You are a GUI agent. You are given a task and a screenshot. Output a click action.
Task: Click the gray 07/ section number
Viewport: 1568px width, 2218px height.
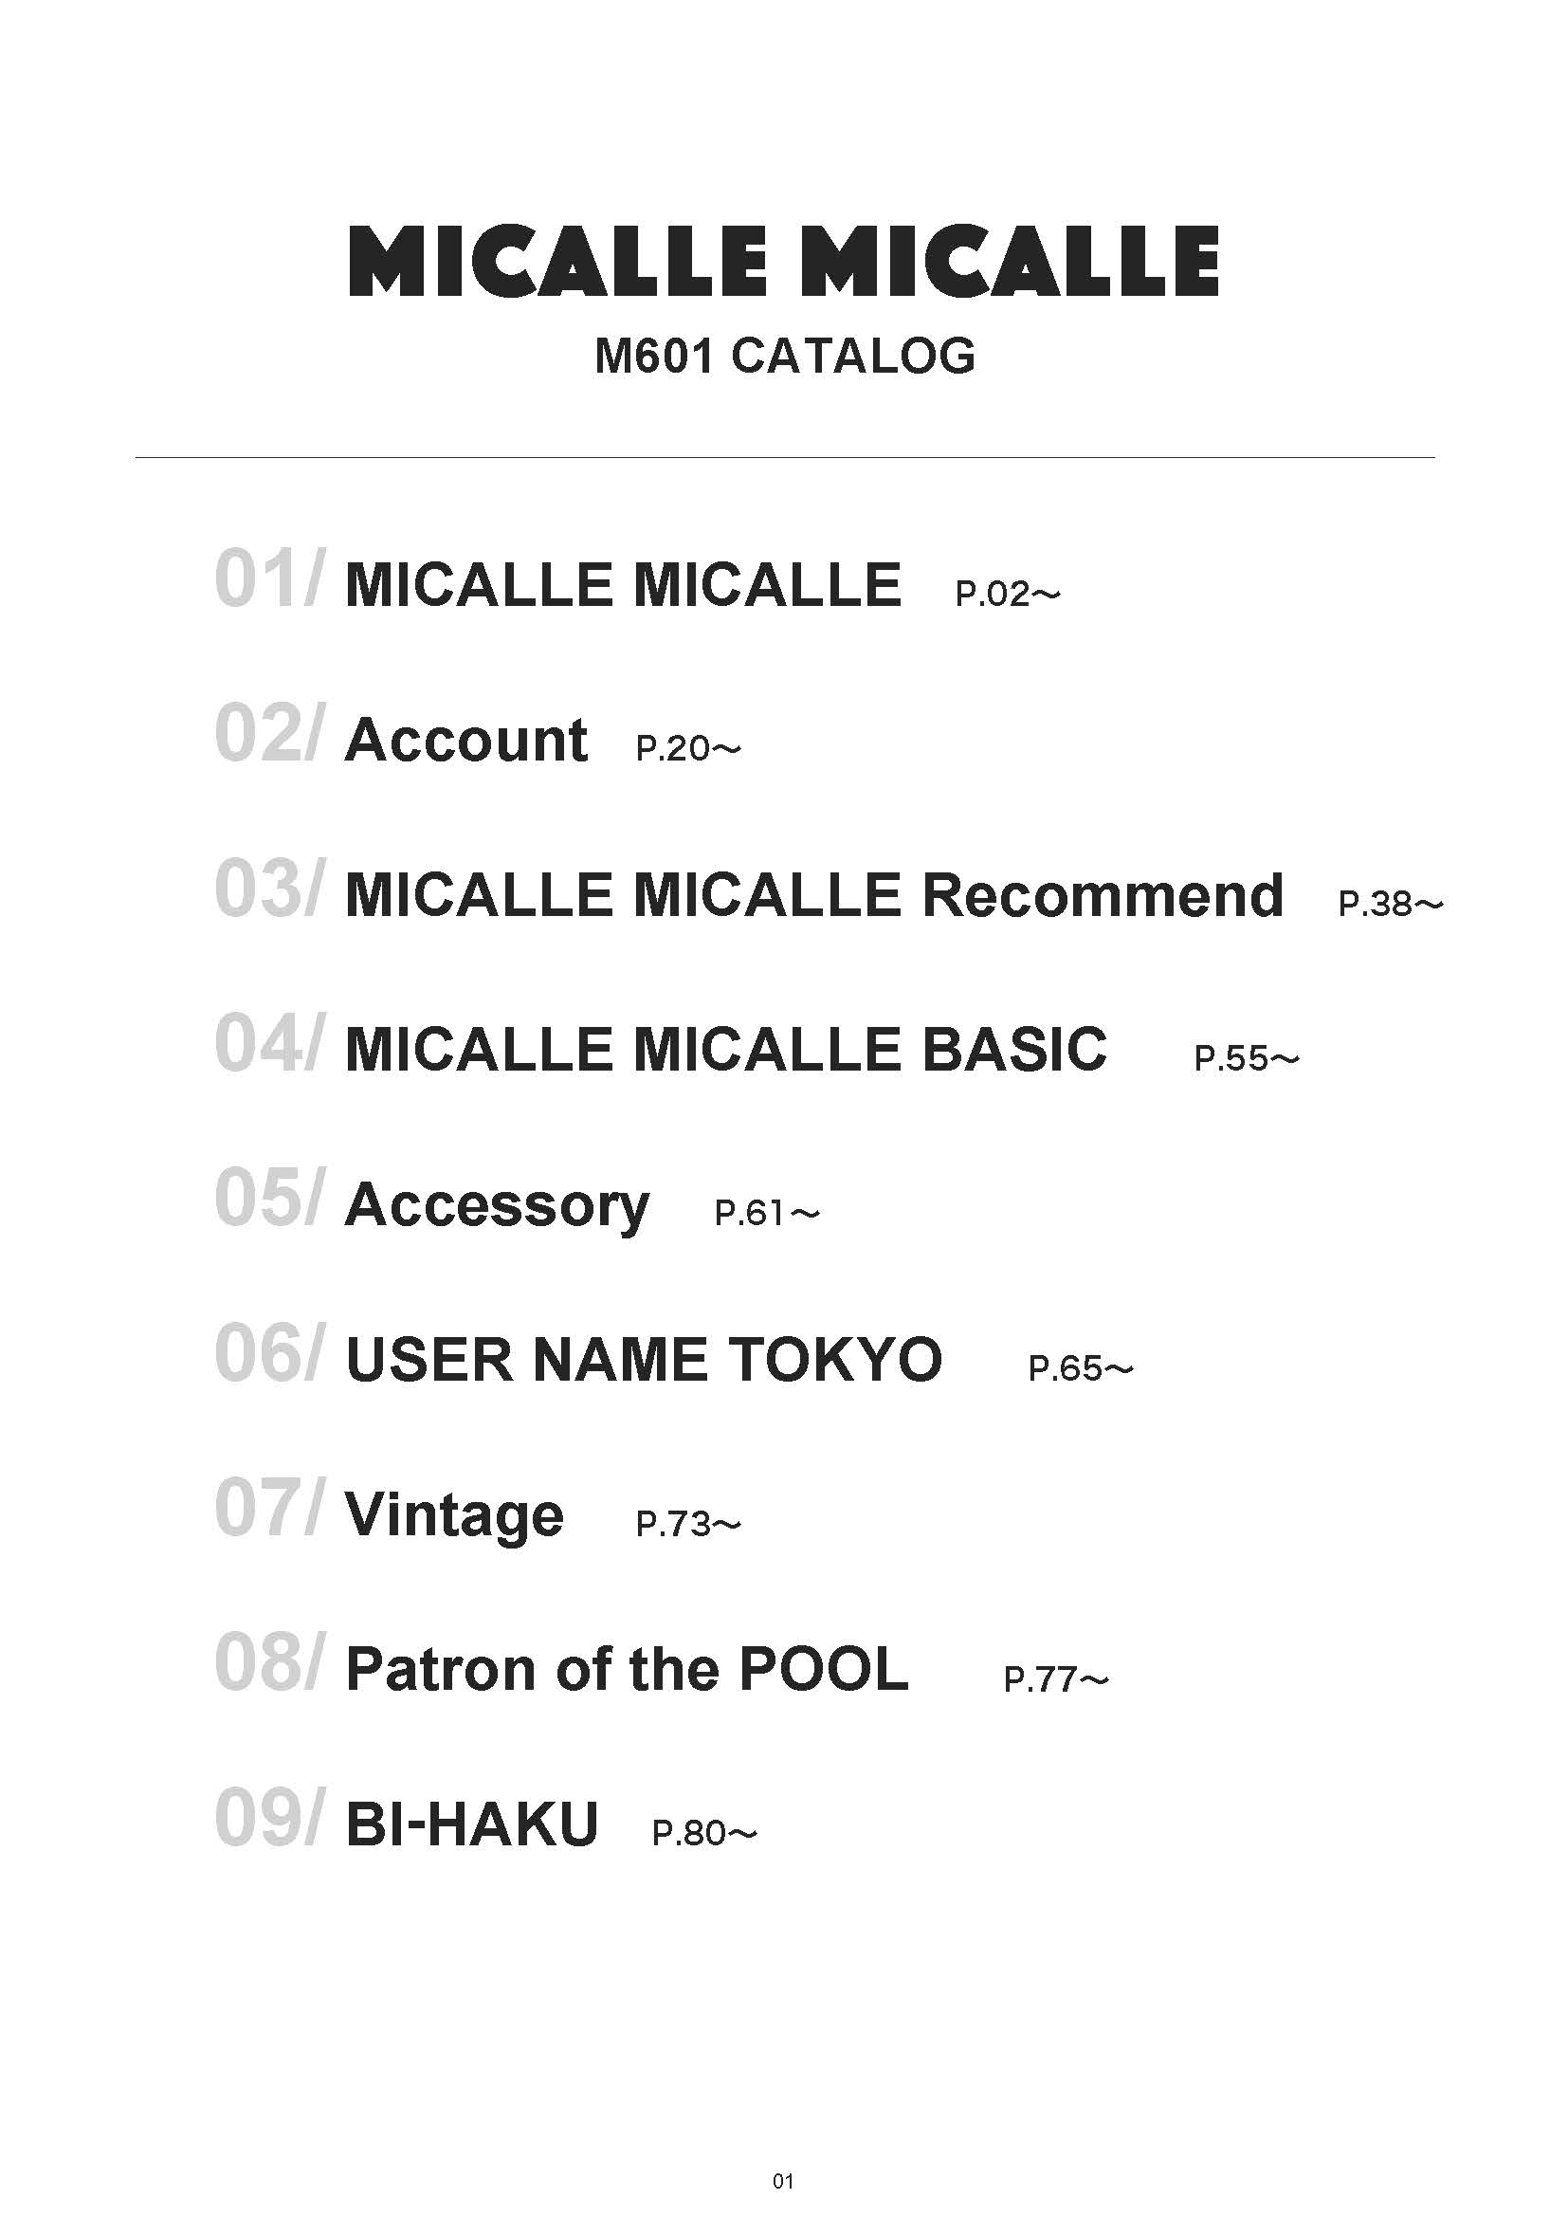[x=269, y=1508]
